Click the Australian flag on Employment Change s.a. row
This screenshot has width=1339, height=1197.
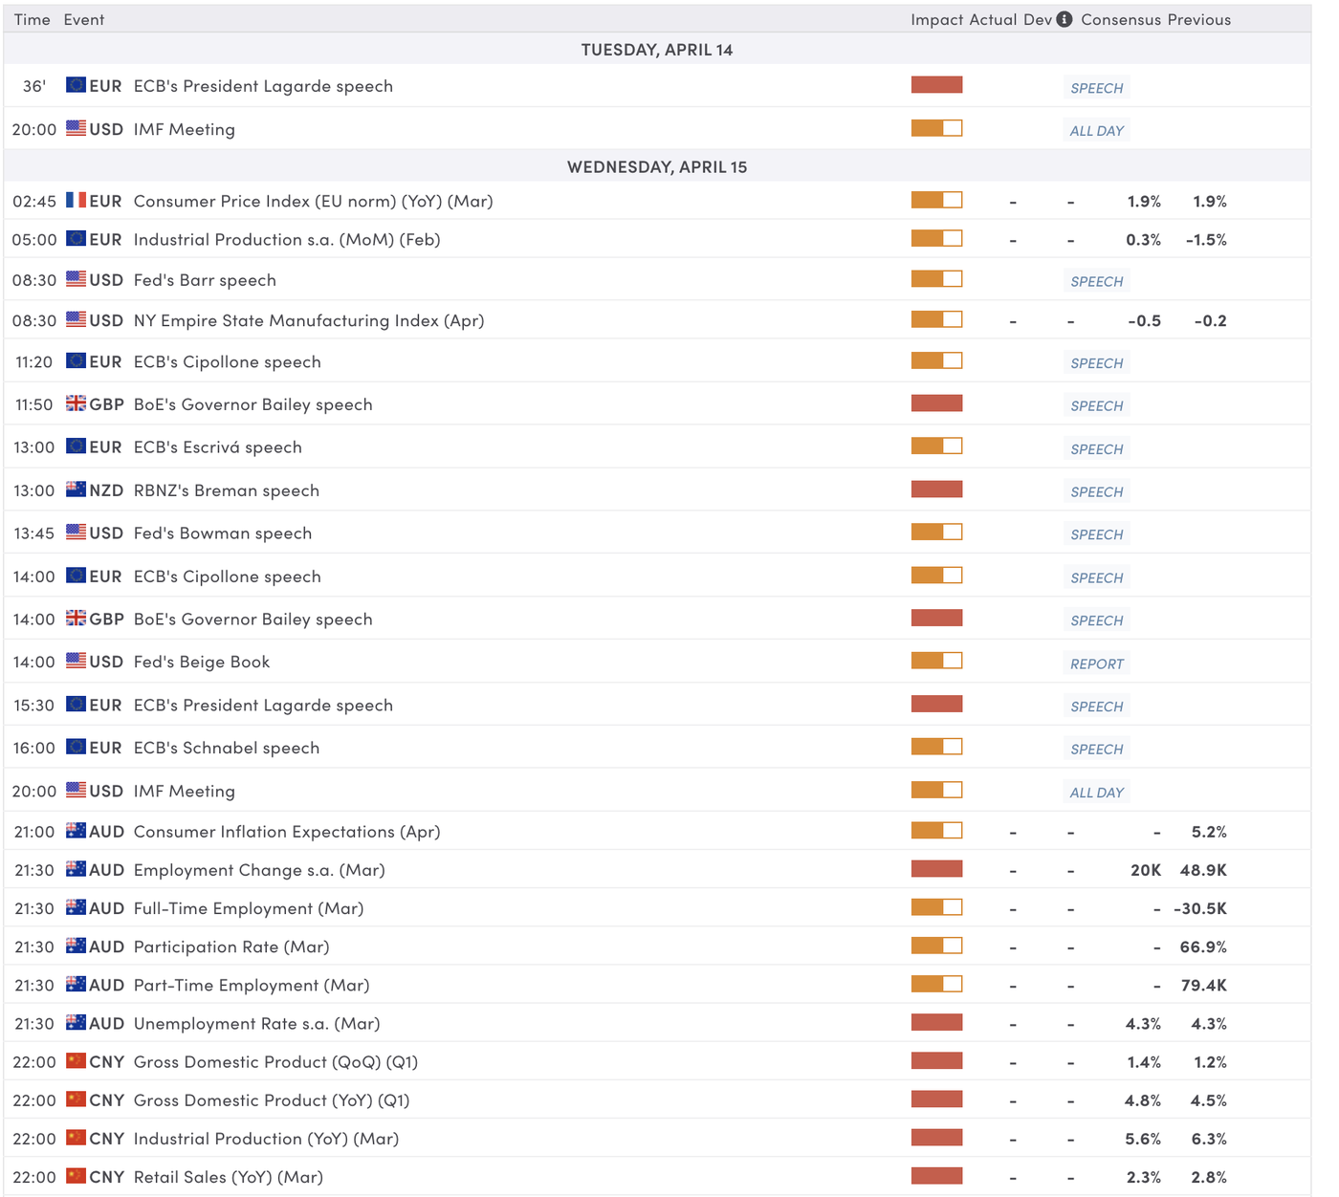point(76,869)
